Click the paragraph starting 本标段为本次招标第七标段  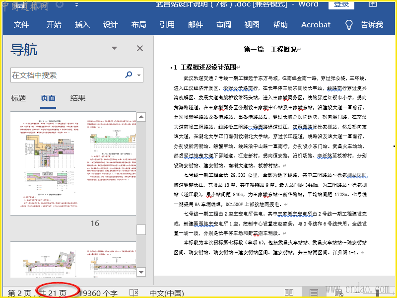point(270,247)
